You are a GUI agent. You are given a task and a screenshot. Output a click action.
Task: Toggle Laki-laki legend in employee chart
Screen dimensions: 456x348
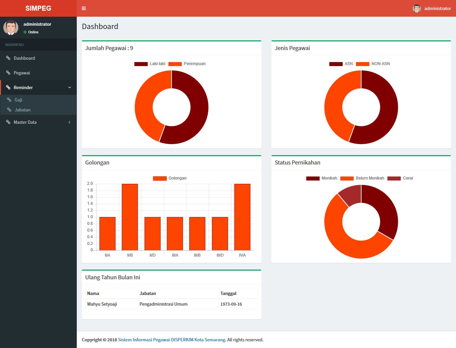tap(150, 64)
